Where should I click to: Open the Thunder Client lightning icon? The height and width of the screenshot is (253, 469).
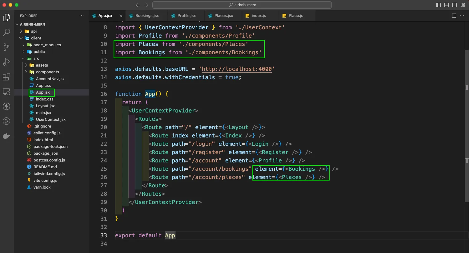point(6,106)
